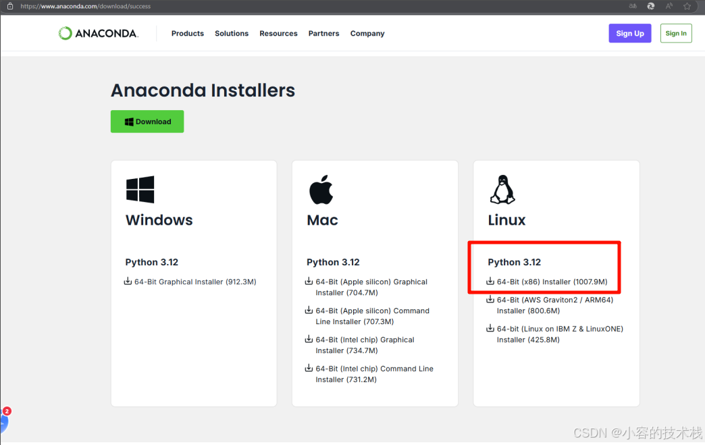Screen dimensions: 705x445
Task: Add page to favorites star icon
Action: (x=687, y=6)
